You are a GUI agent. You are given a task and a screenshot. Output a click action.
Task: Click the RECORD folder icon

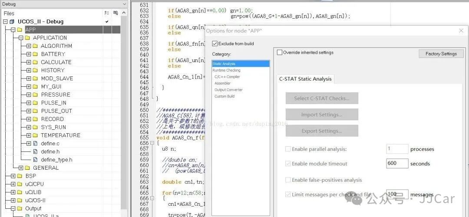point(35,119)
